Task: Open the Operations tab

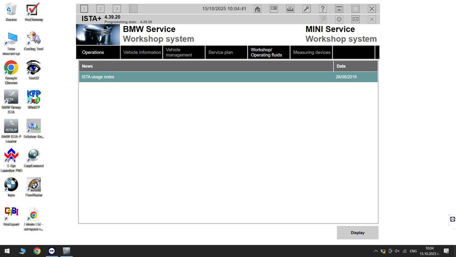Action: tap(98, 52)
